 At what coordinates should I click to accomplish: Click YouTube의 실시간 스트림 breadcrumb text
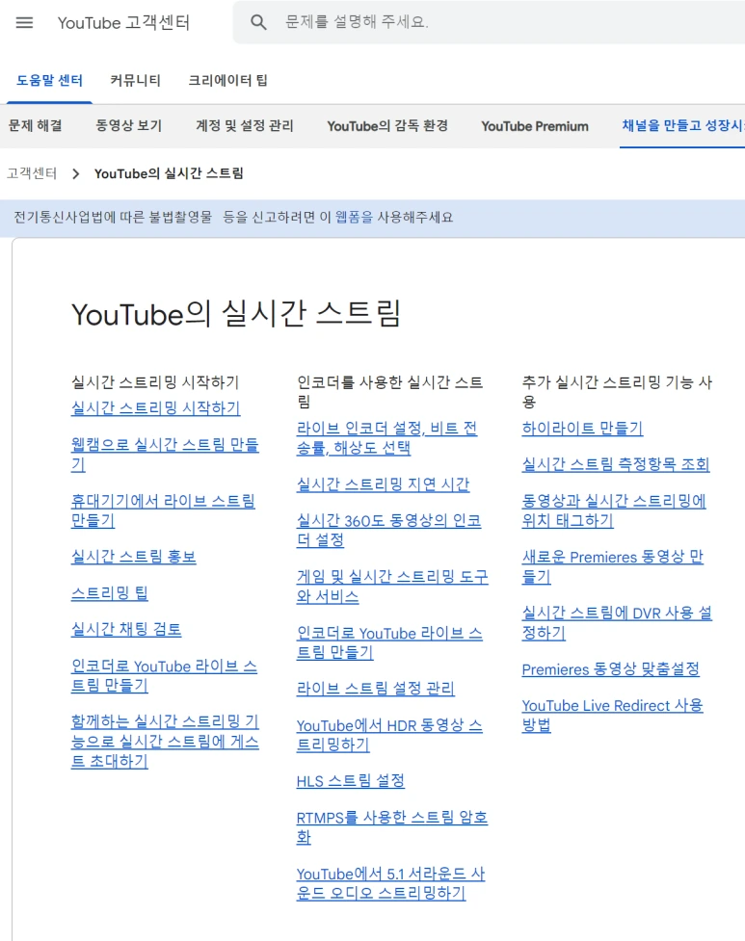pyautogui.click(x=169, y=173)
